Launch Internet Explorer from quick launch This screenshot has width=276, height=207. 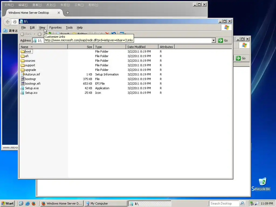click(27, 203)
